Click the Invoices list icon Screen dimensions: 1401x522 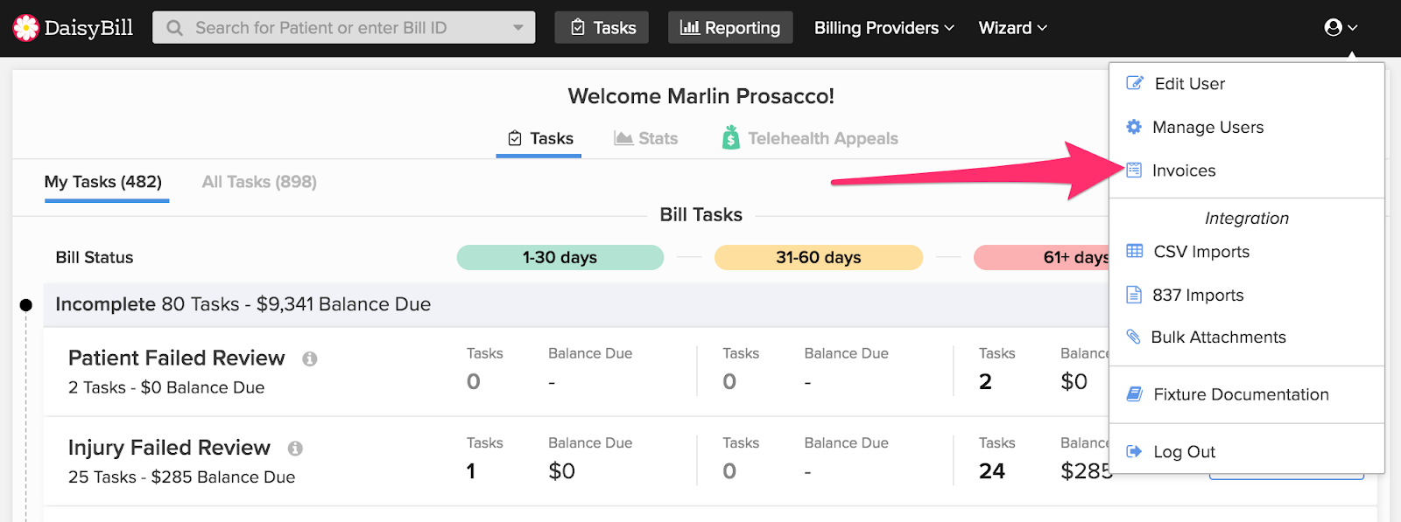pyautogui.click(x=1134, y=171)
